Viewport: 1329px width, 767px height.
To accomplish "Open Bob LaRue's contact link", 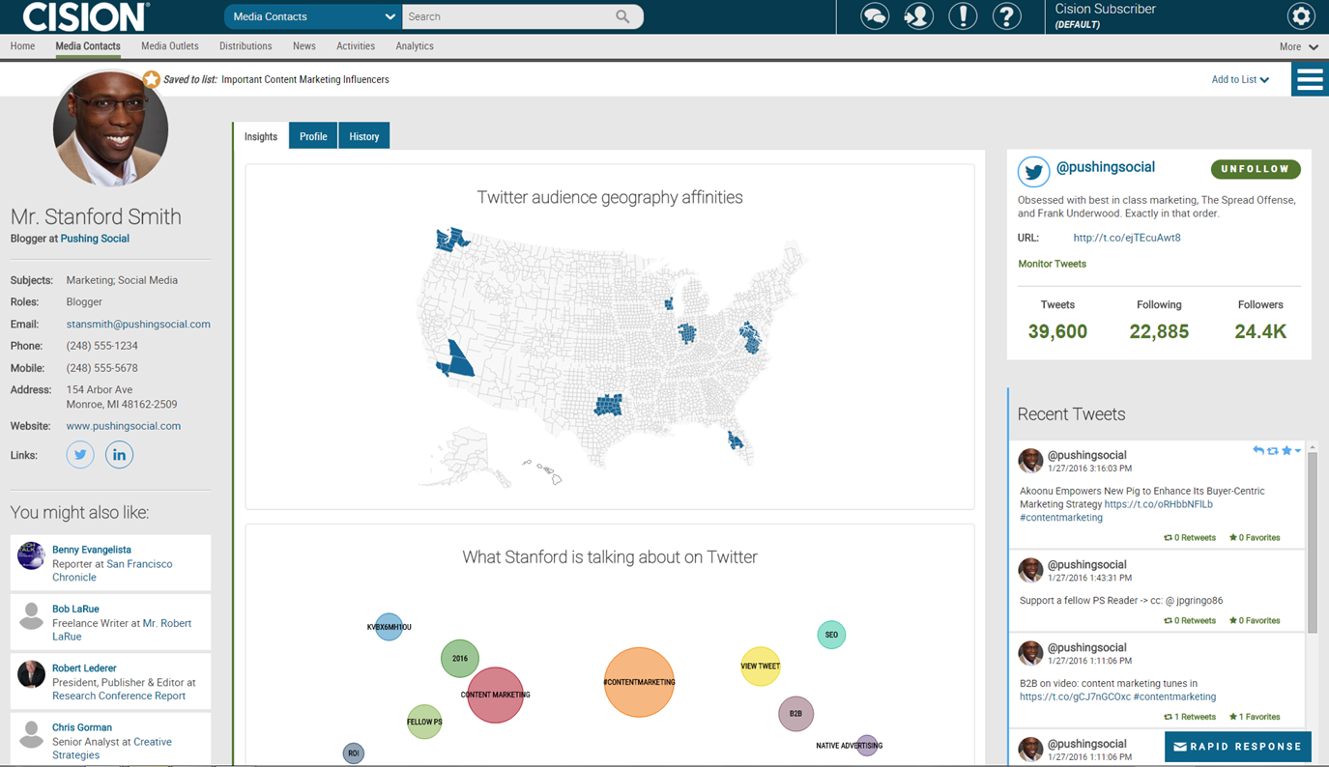I will [75, 610].
